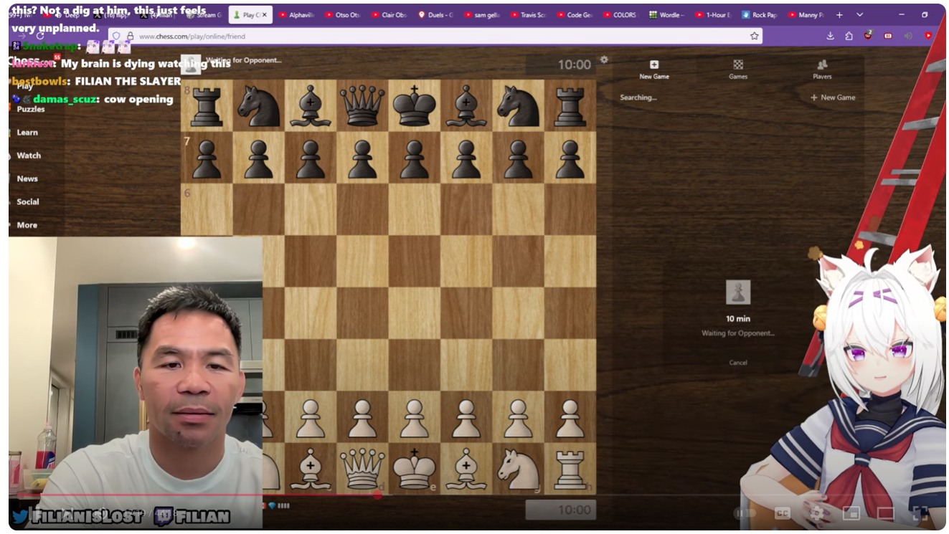Select the black bishop on c8
The image size is (949, 534).
pyautogui.click(x=311, y=105)
